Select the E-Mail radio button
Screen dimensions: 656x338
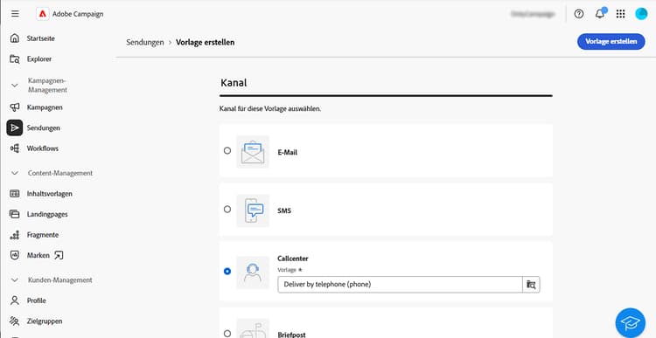[227, 150]
